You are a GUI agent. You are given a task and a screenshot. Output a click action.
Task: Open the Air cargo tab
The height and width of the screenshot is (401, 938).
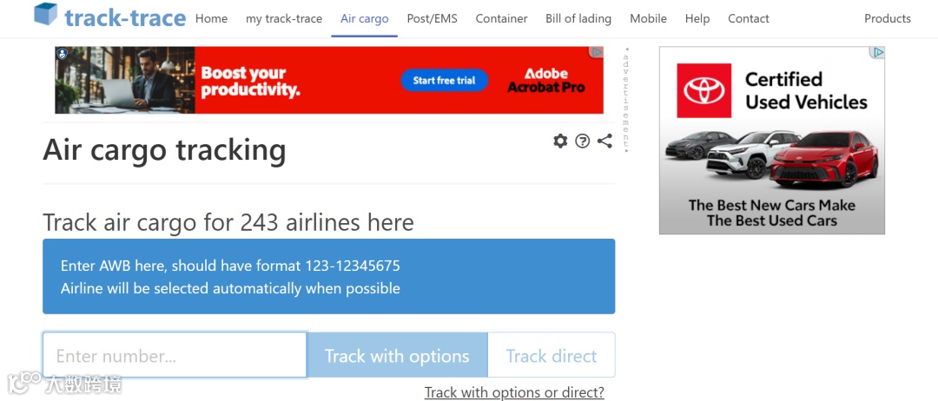[x=364, y=18]
